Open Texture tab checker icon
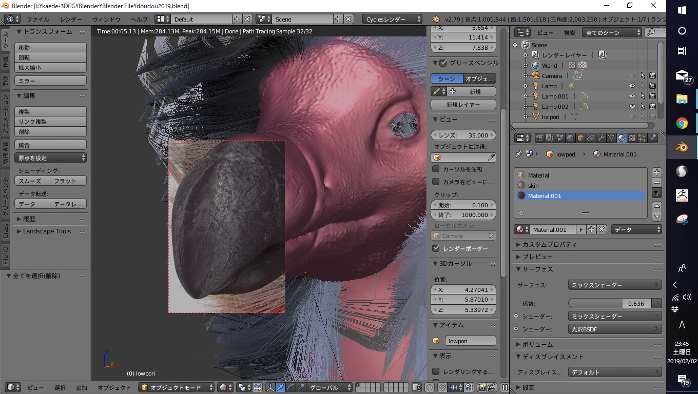698x394 pixels. pos(632,138)
